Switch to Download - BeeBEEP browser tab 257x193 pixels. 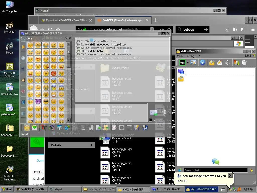[67, 20]
